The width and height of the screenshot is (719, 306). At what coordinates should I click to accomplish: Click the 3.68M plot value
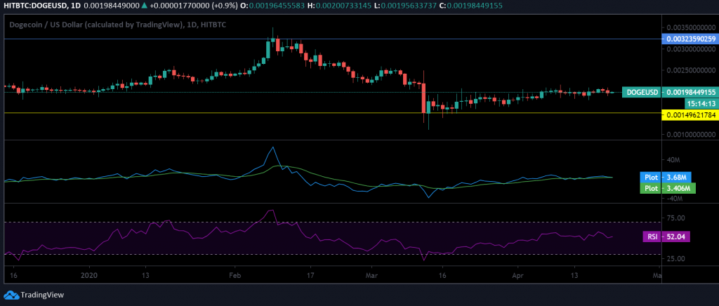tap(677, 178)
